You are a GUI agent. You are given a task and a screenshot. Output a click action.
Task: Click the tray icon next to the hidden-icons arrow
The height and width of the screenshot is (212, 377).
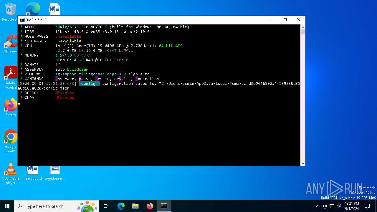[x=325, y=206]
